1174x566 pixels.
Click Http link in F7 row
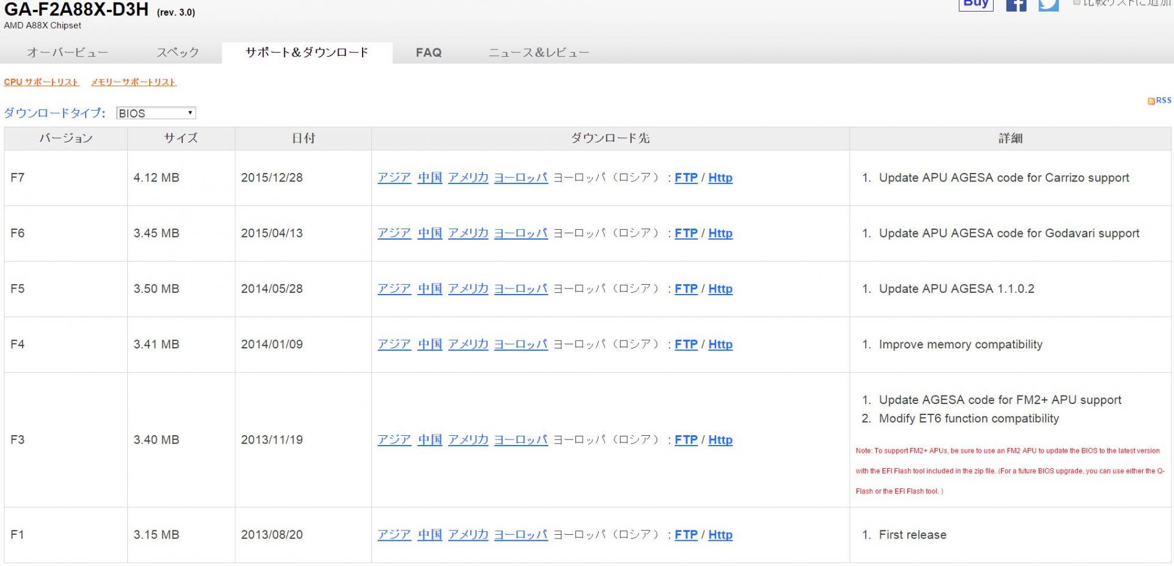pyautogui.click(x=720, y=178)
